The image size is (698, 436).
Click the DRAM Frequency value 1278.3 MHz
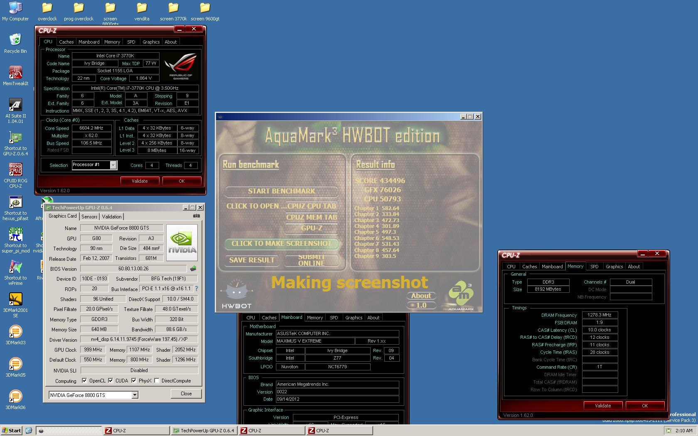click(x=600, y=315)
